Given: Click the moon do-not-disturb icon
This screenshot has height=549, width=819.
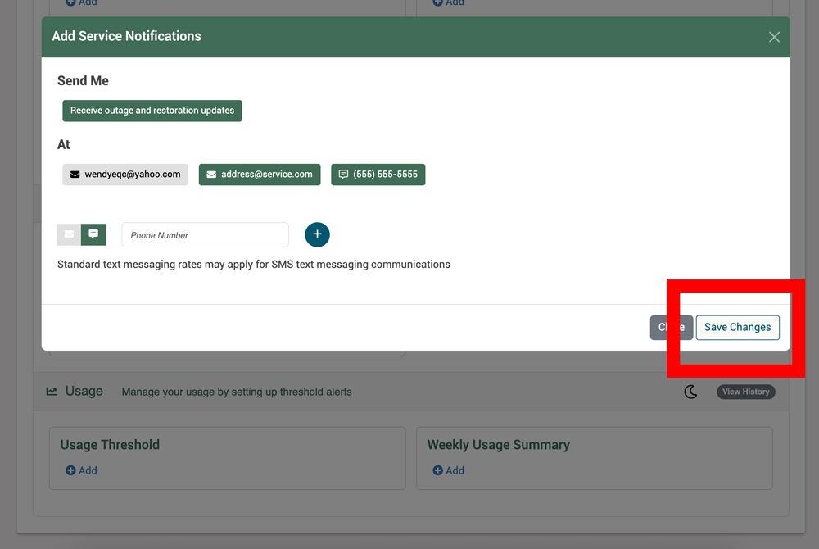Looking at the screenshot, I should click(x=690, y=392).
